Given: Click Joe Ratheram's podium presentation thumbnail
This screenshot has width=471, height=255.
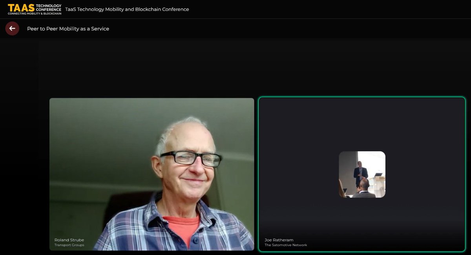Looking at the screenshot, I should [362, 174].
